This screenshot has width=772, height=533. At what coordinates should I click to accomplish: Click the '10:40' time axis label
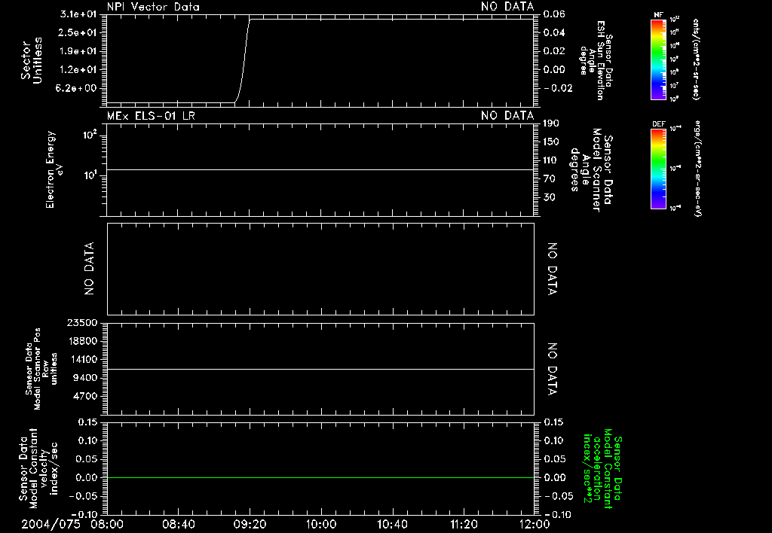pos(392,524)
